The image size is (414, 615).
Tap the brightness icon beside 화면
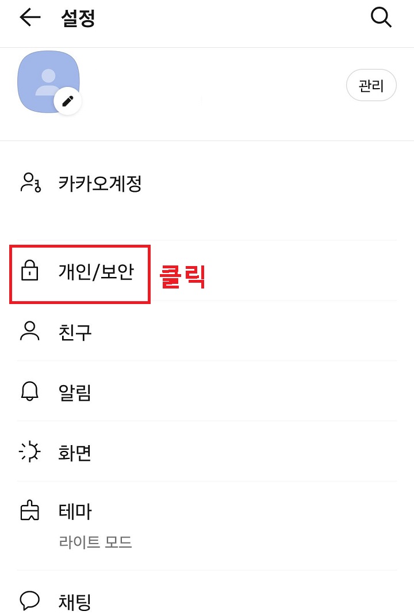click(29, 452)
